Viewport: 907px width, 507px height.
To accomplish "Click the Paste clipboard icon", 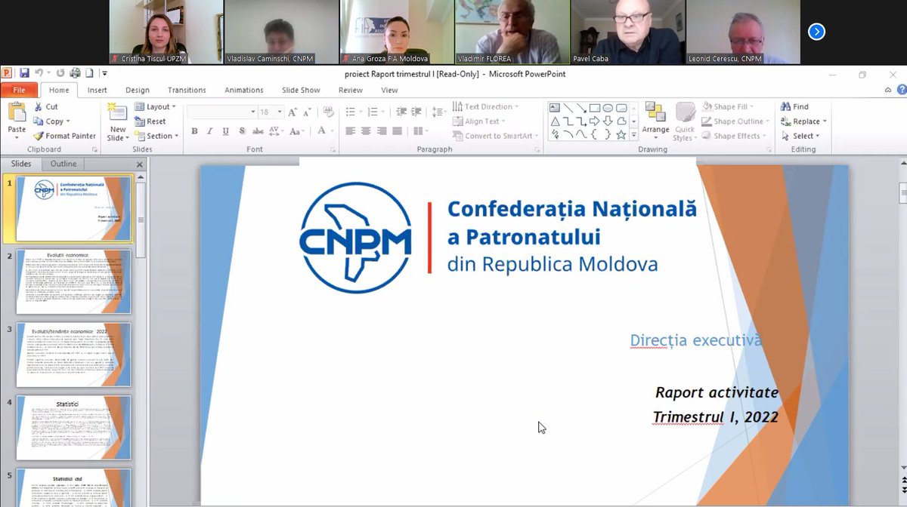I will 17,113.
